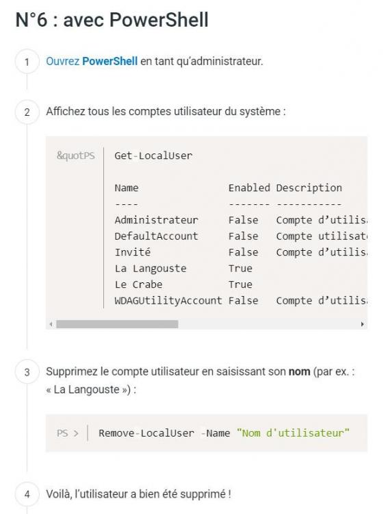Click step number 4 circle

(x=27, y=494)
